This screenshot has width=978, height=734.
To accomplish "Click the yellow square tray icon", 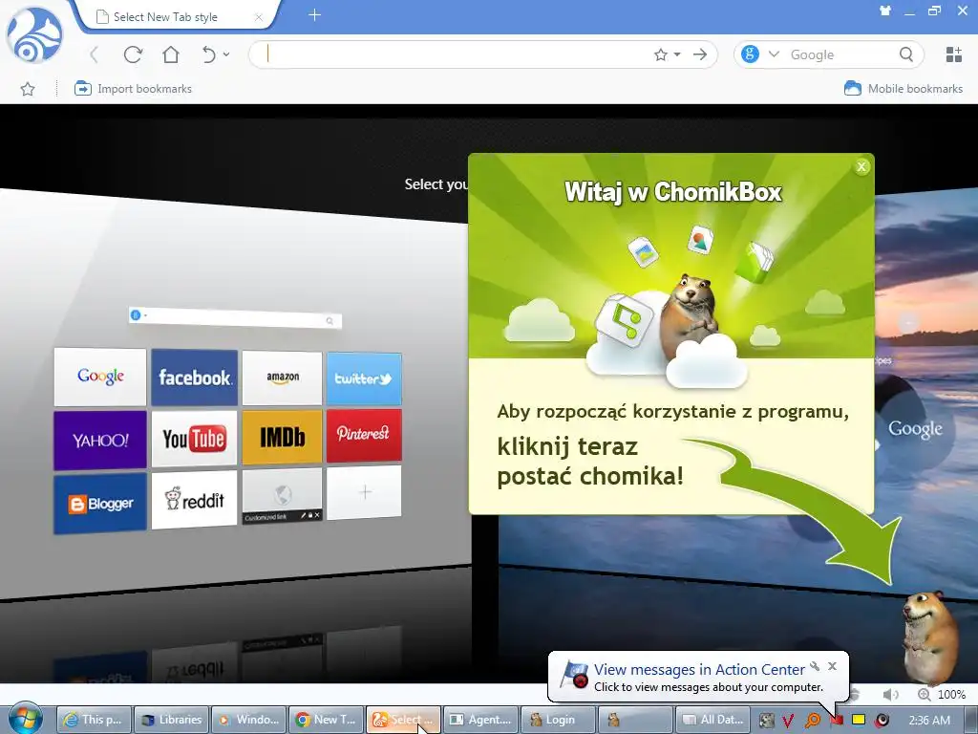I will coord(859,720).
